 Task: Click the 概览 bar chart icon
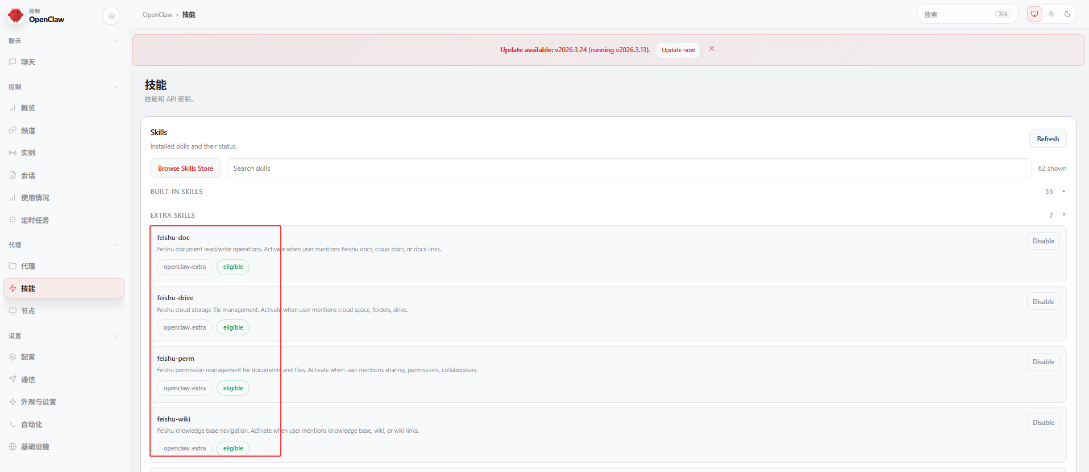click(13, 108)
